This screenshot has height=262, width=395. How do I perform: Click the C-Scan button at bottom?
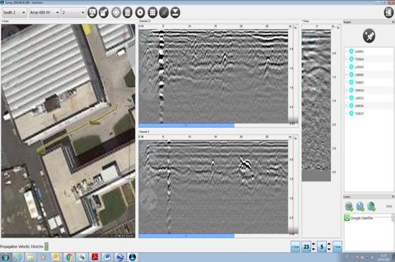(x=294, y=247)
